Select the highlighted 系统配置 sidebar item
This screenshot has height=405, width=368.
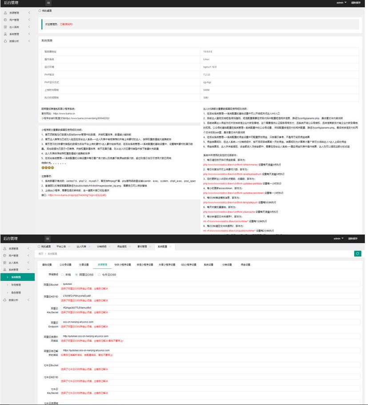click(x=17, y=277)
